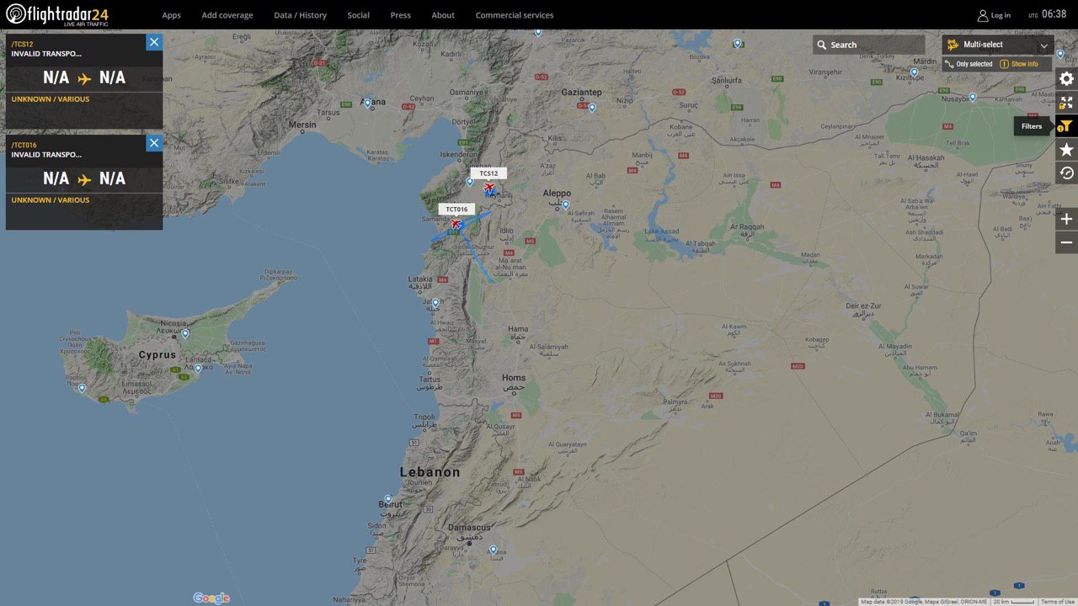Close the TCT016 flight panel
This screenshot has height=606, width=1078.
point(153,143)
